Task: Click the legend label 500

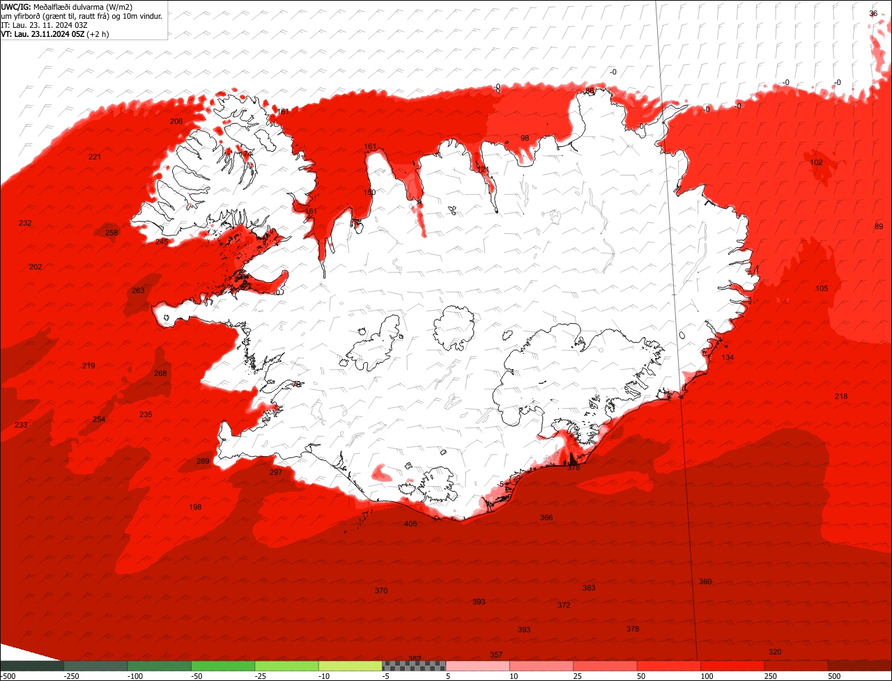Action: click(x=836, y=675)
